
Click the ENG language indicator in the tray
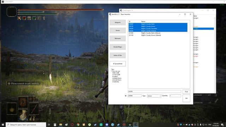[x=210, y=125]
